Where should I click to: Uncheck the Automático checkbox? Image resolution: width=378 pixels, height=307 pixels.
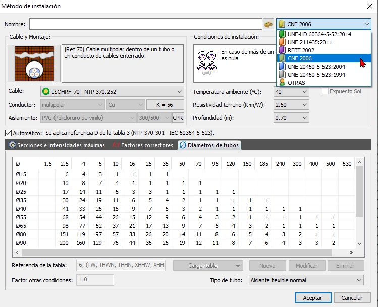8,133
